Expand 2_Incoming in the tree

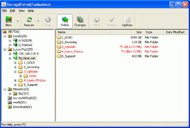pyautogui.click(x=15, y=67)
